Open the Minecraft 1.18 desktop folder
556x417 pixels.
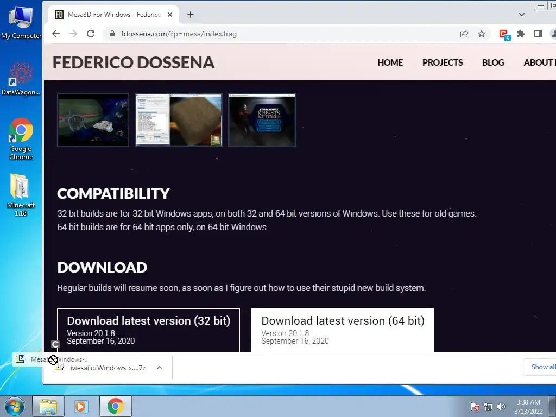21,195
